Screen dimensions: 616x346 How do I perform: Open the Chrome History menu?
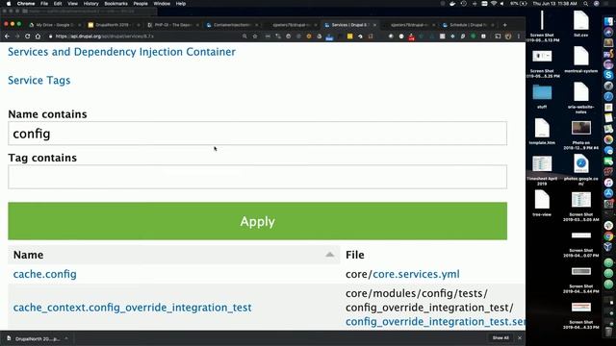tap(90, 4)
